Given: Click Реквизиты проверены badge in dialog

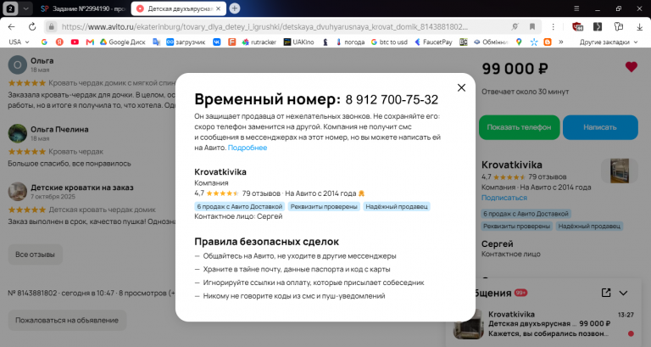Looking at the screenshot, I should pyautogui.click(x=324, y=206).
